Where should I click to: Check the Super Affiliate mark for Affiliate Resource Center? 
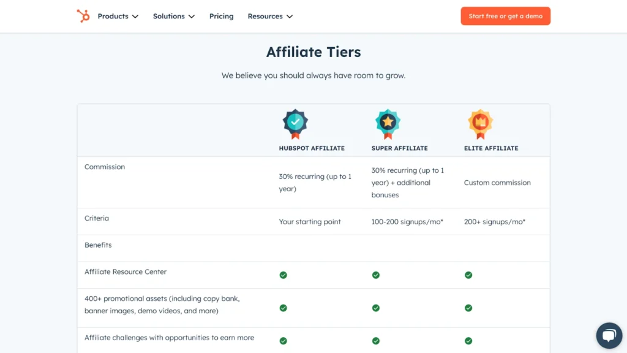[x=375, y=275]
